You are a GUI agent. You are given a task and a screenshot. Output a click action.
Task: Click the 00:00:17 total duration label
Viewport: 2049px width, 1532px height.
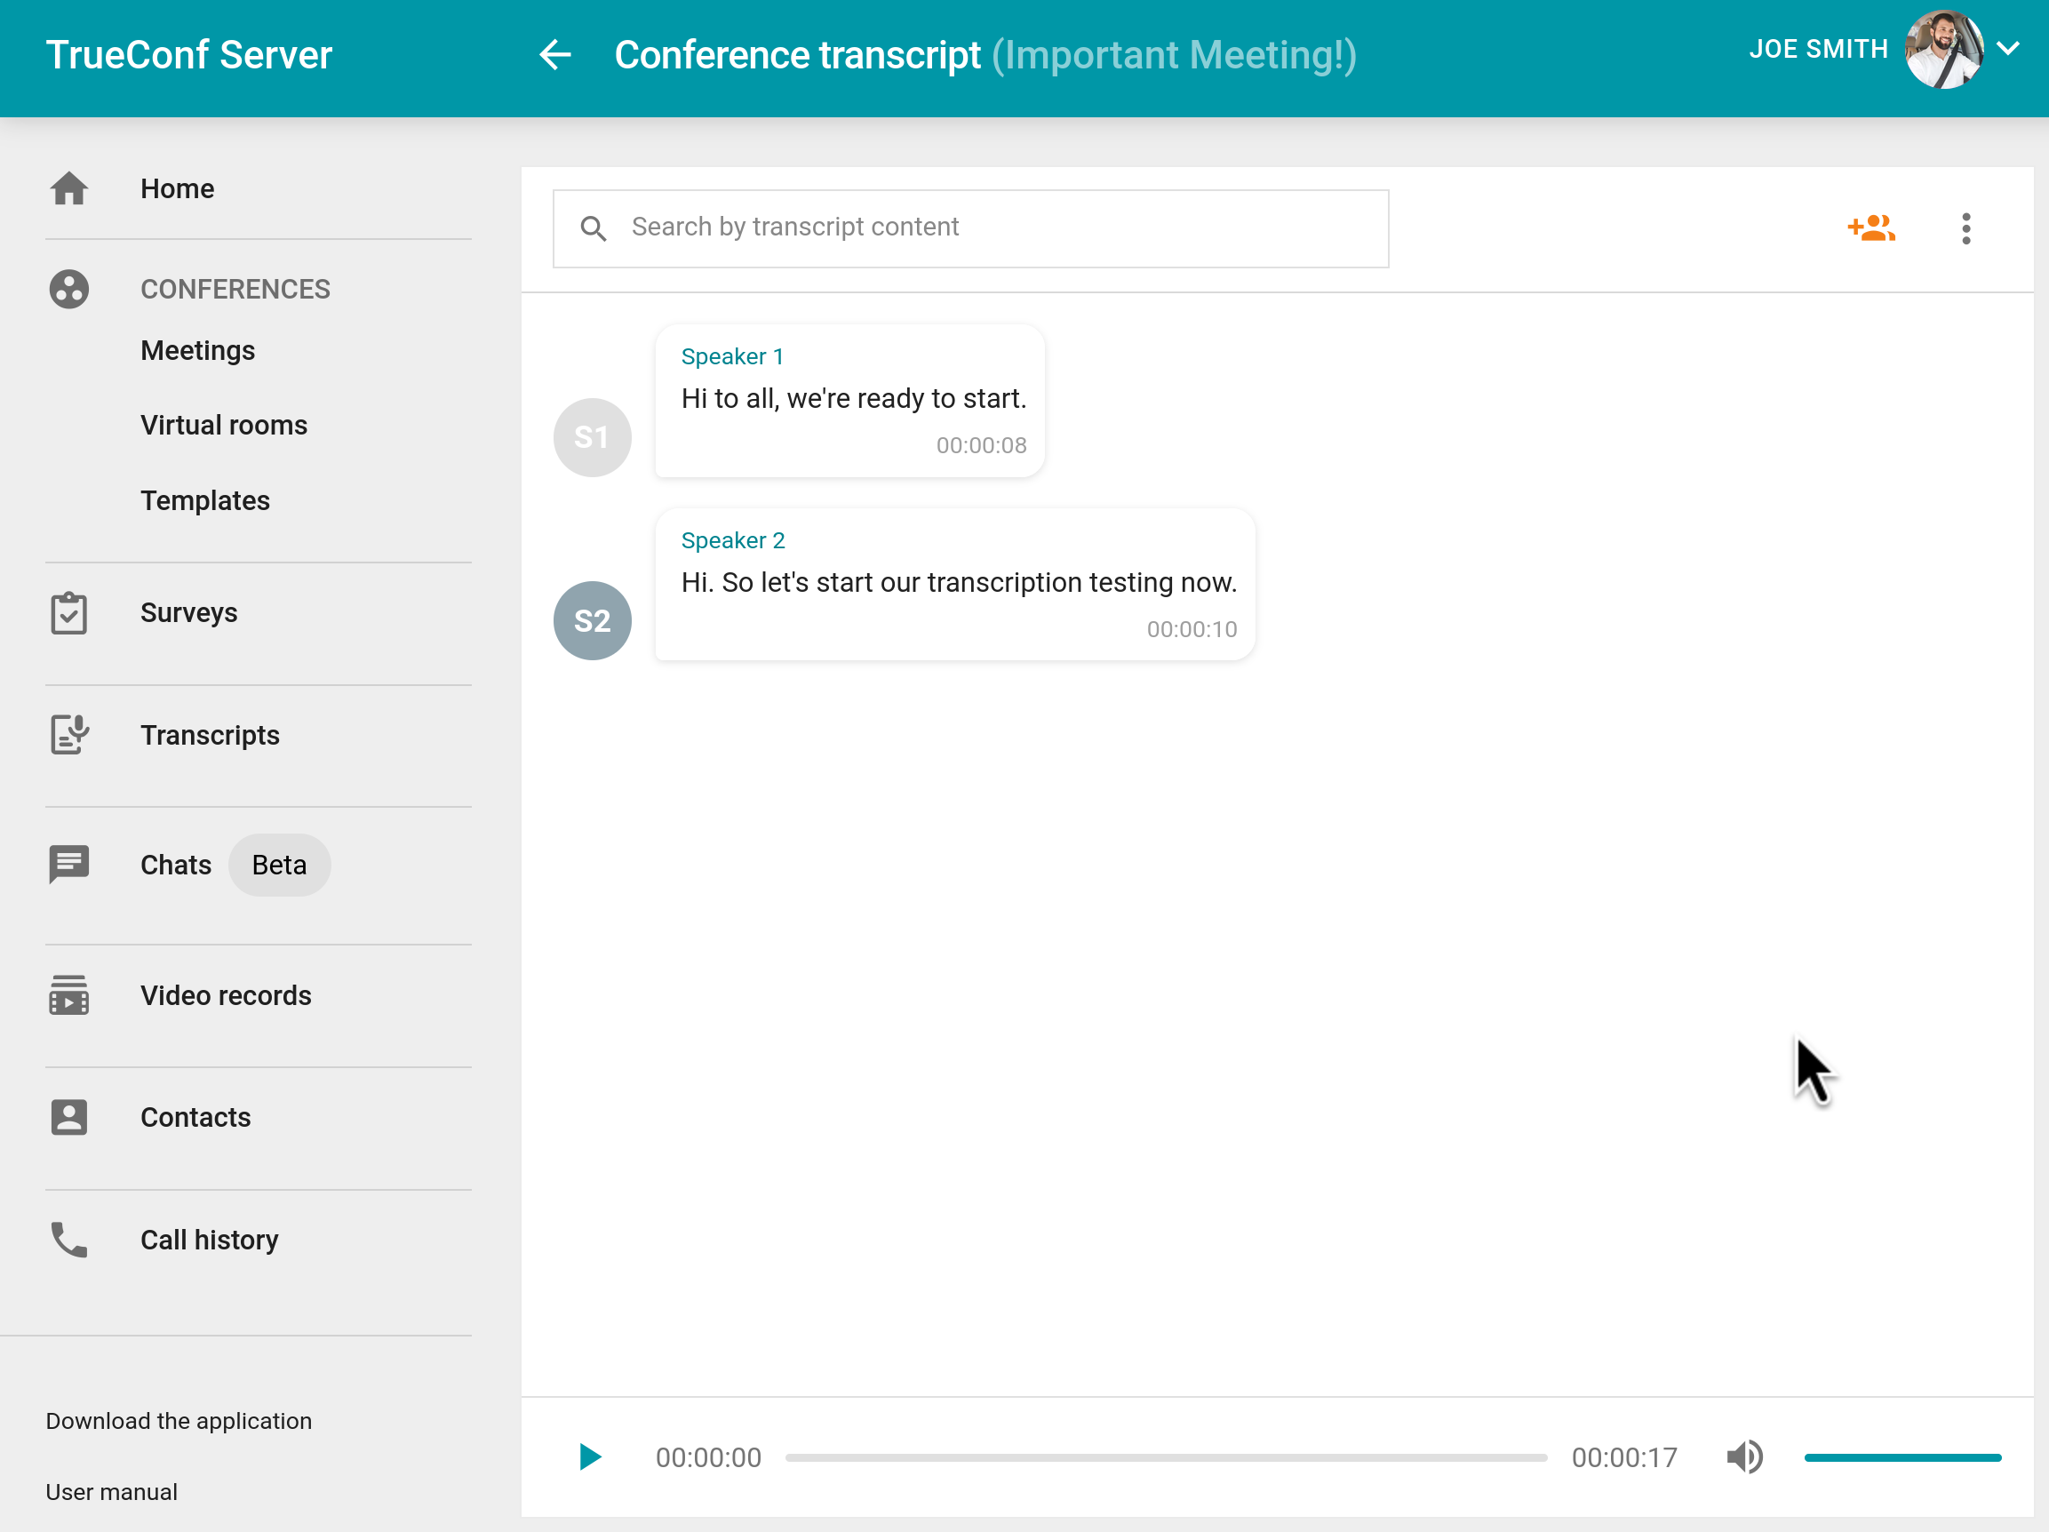1625,1458
